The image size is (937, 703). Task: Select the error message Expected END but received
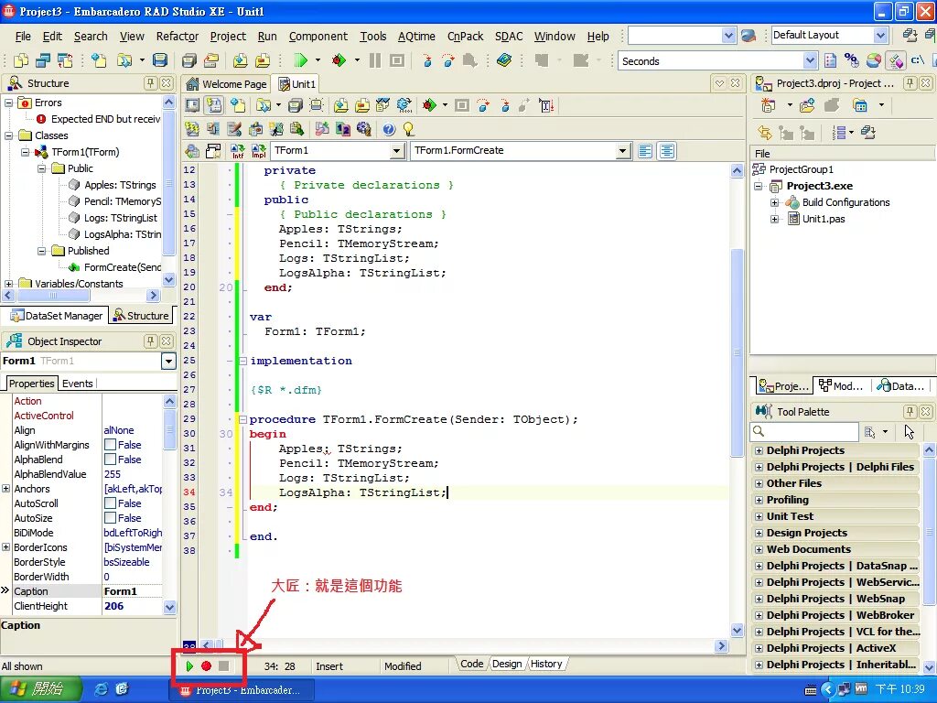[x=106, y=119]
